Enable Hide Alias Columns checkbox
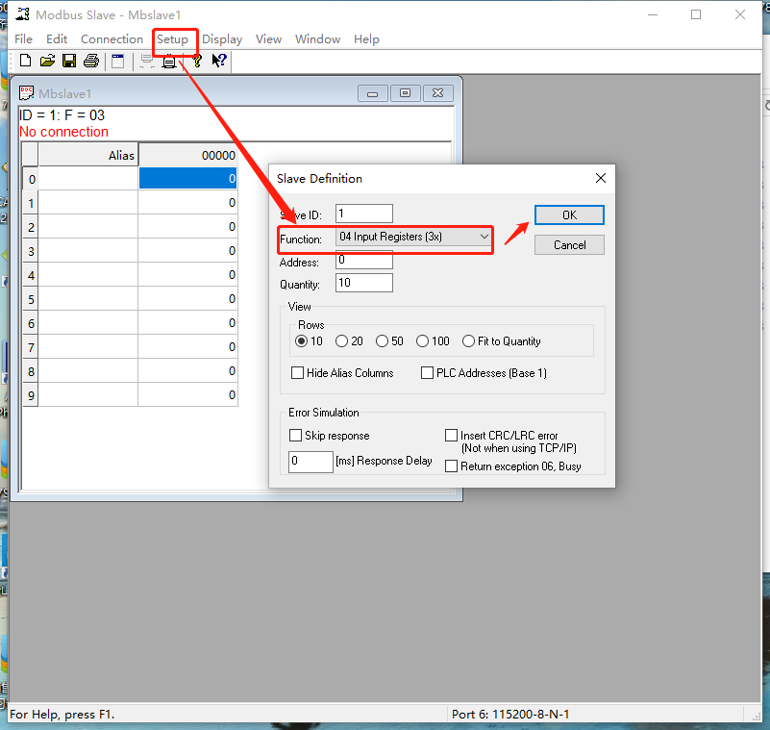This screenshot has height=730, width=770. point(297,373)
